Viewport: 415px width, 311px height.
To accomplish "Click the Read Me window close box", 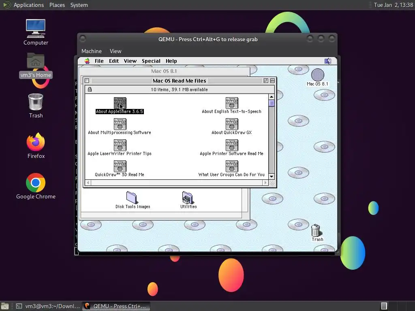I will [87, 81].
